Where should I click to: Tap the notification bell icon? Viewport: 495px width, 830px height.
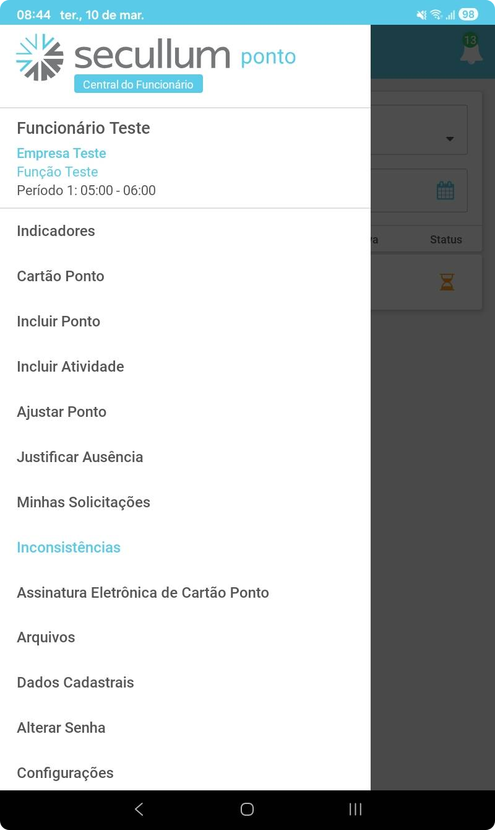(x=471, y=51)
